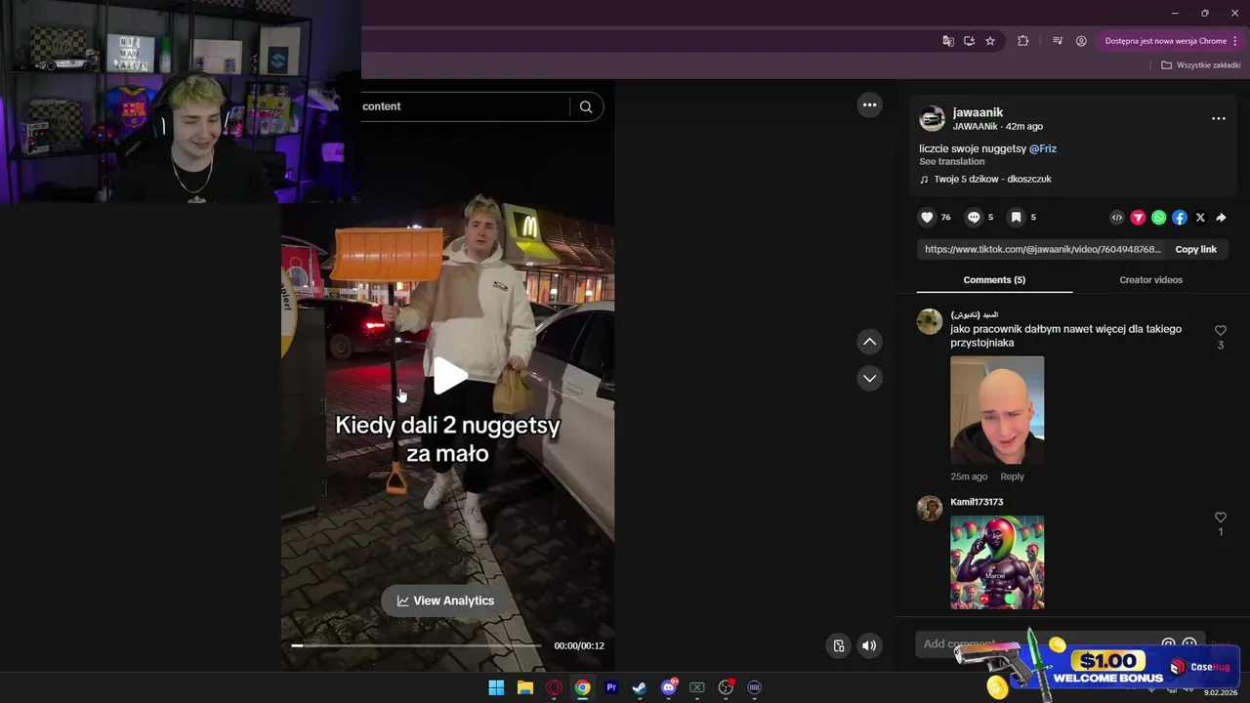The height and width of the screenshot is (703, 1250).
Task: Toggle the floating player icon
Action: click(x=838, y=645)
